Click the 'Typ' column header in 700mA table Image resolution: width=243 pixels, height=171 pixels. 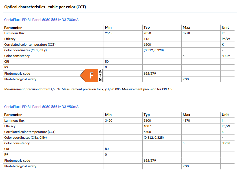(x=147, y=28)
